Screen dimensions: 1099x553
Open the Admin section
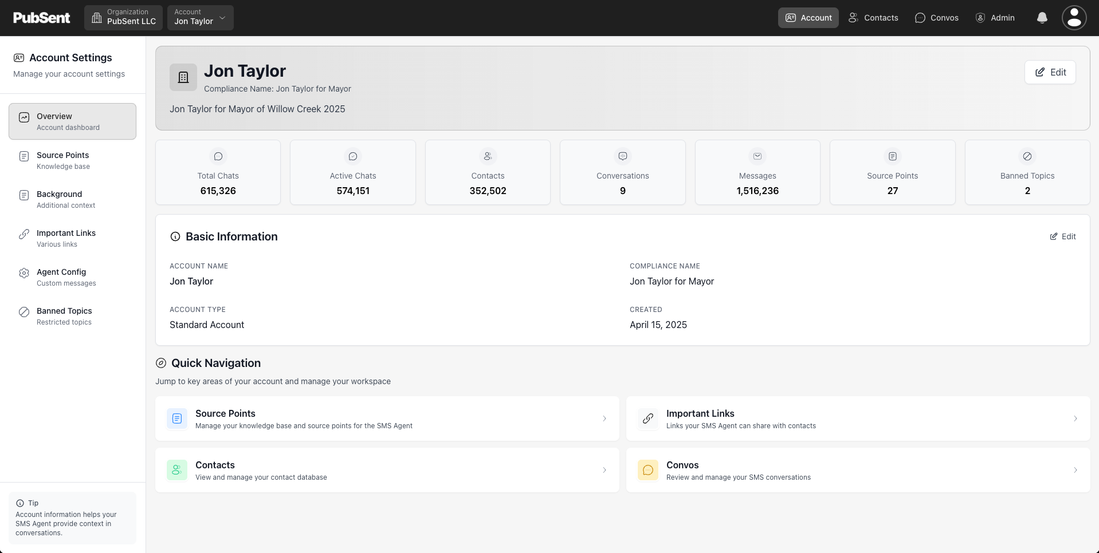(x=995, y=18)
